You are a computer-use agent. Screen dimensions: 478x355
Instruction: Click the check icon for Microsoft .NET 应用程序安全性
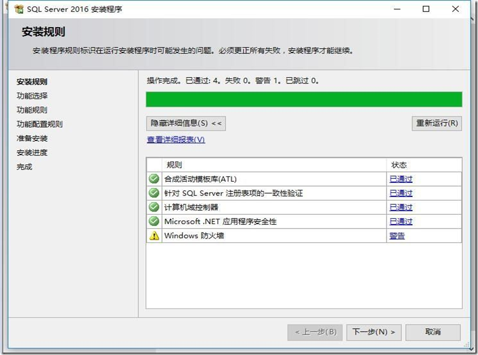[x=154, y=221]
